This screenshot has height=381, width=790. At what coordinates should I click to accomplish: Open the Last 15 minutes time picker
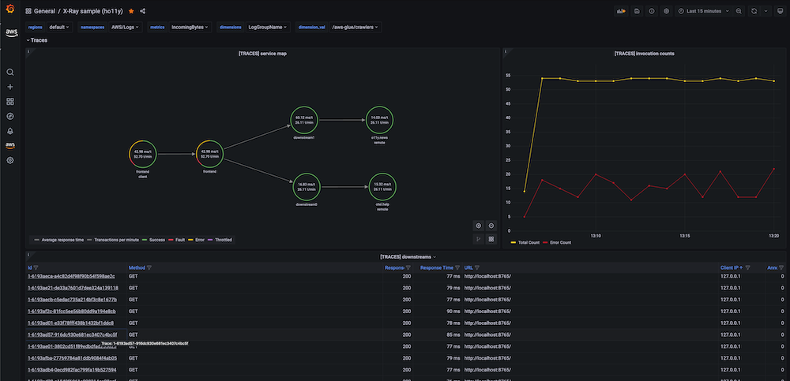[x=704, y=11]
